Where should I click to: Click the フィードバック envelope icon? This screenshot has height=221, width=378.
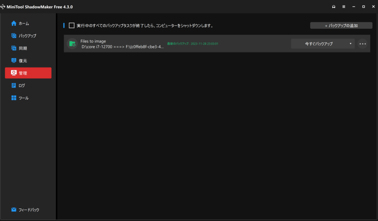coord(14,210)
